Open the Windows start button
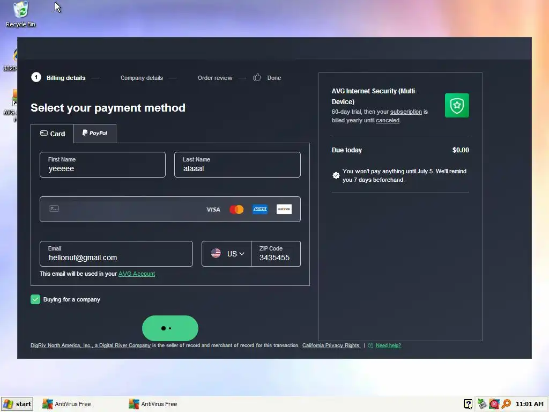The image size is (549, 412). click(x=17, y=404)
